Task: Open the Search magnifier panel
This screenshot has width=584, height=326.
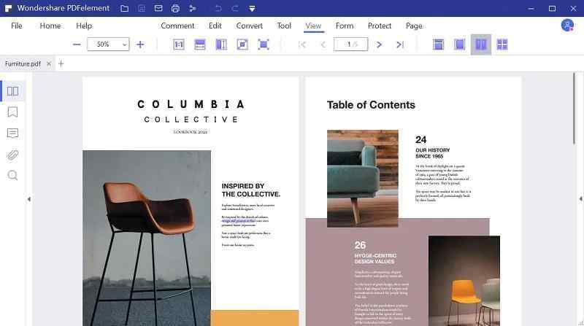Action: tap(12, 175)
